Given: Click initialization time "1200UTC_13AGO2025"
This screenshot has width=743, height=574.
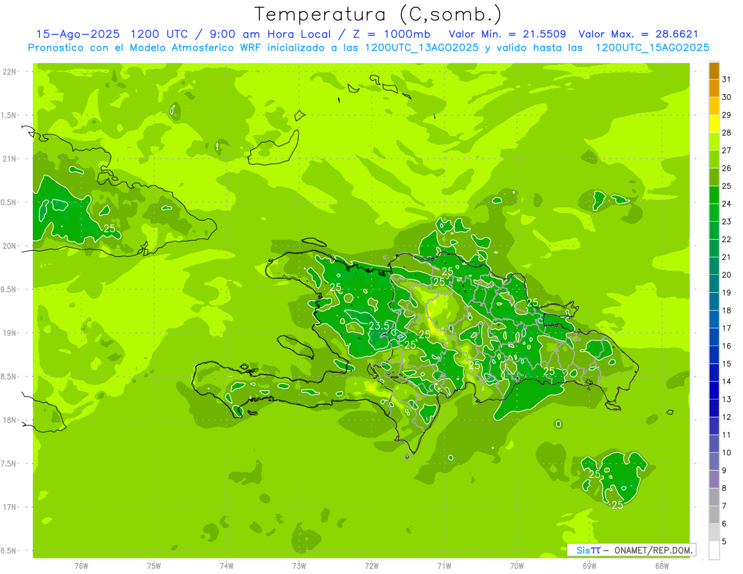Looking at the screenshot, I should [422, 48].
